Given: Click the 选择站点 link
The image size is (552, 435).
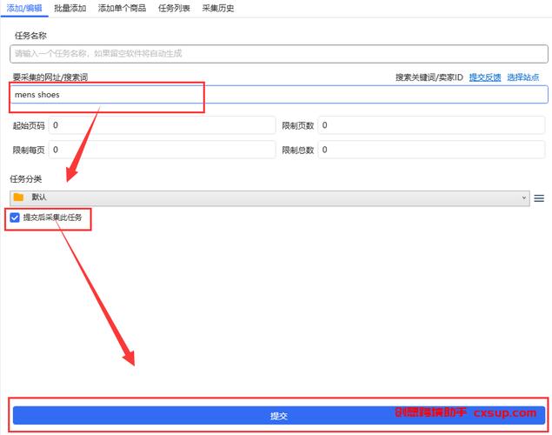Looking at the screenshot, I should coord(522,77).
